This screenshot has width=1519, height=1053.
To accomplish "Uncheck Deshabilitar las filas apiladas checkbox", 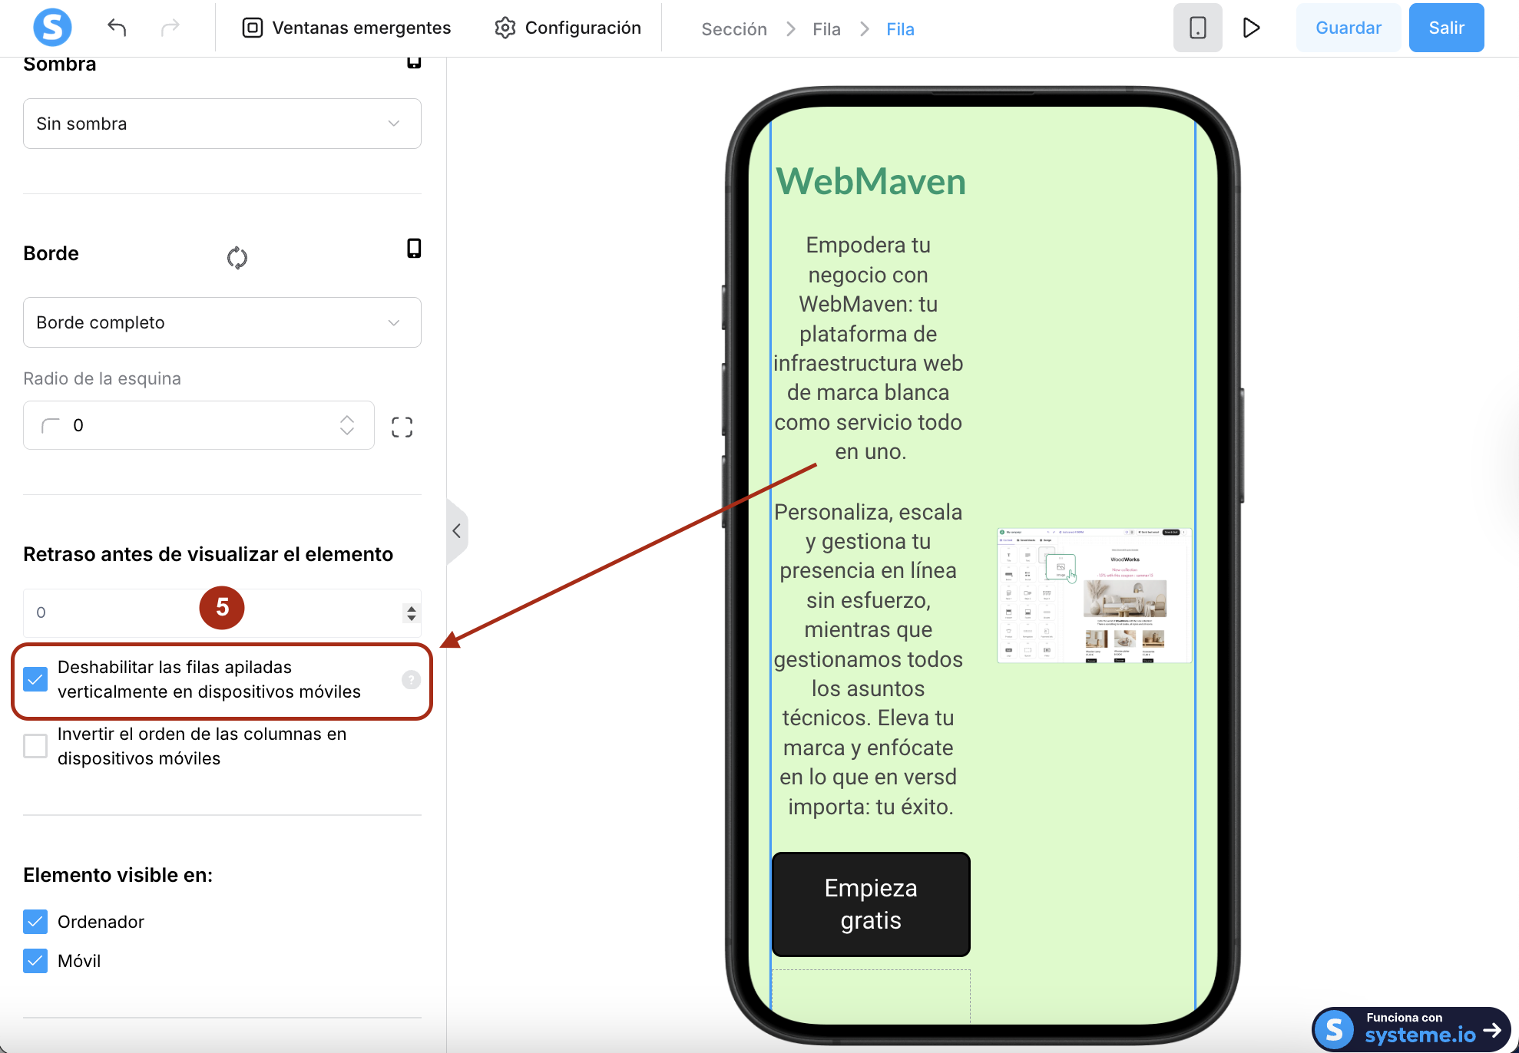I will pos(35,679).
